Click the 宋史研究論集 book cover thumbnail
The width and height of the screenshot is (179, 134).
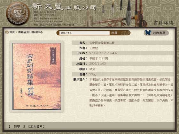tap(37, 77)
